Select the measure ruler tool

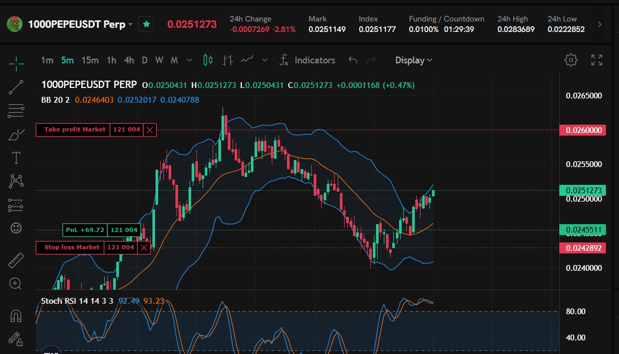pyautogui.click(x=15, y=259)
